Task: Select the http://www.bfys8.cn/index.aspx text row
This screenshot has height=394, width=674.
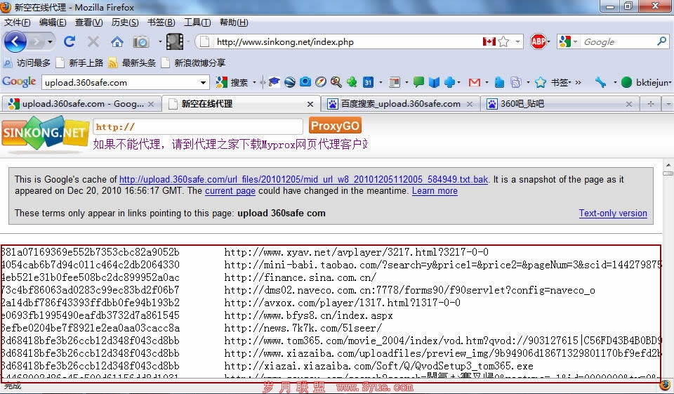Action: 308,315
